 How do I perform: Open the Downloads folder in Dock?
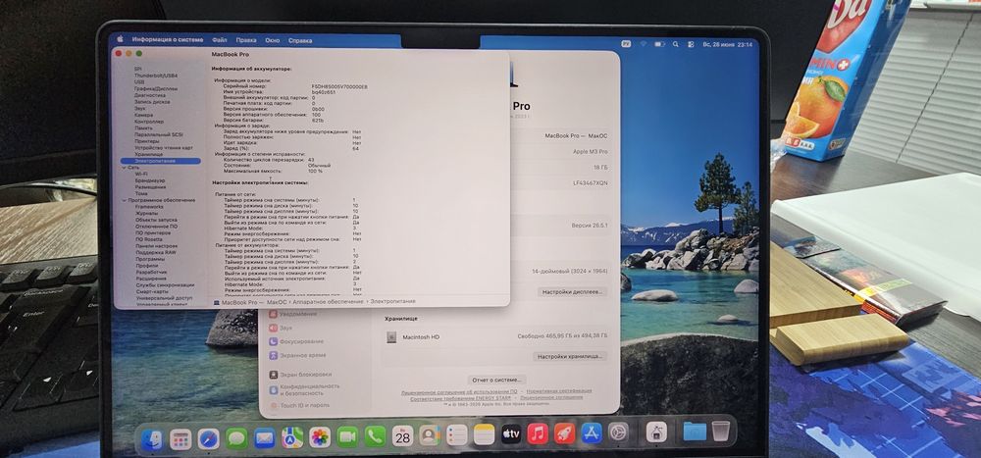point(695,432)
